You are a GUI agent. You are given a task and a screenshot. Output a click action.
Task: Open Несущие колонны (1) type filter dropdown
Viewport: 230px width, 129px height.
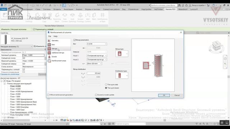pos(17,47)
